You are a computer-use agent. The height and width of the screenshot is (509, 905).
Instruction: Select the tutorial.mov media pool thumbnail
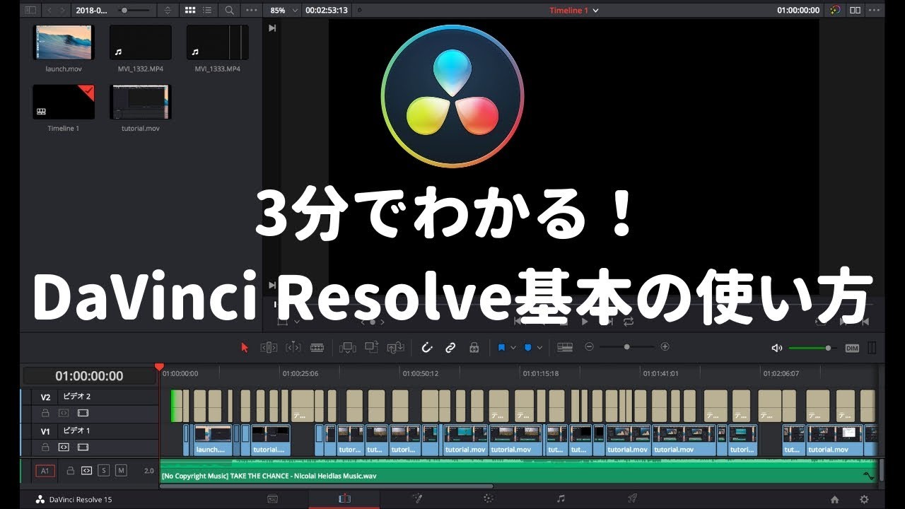(140, 102)
